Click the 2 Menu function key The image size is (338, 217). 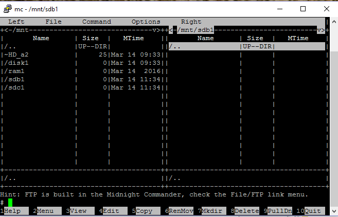(47, 211)
